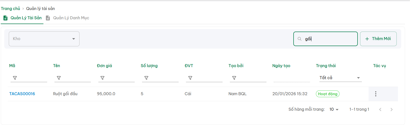
Task: Click the Thêm Mới button
Action: coord(378,39)
